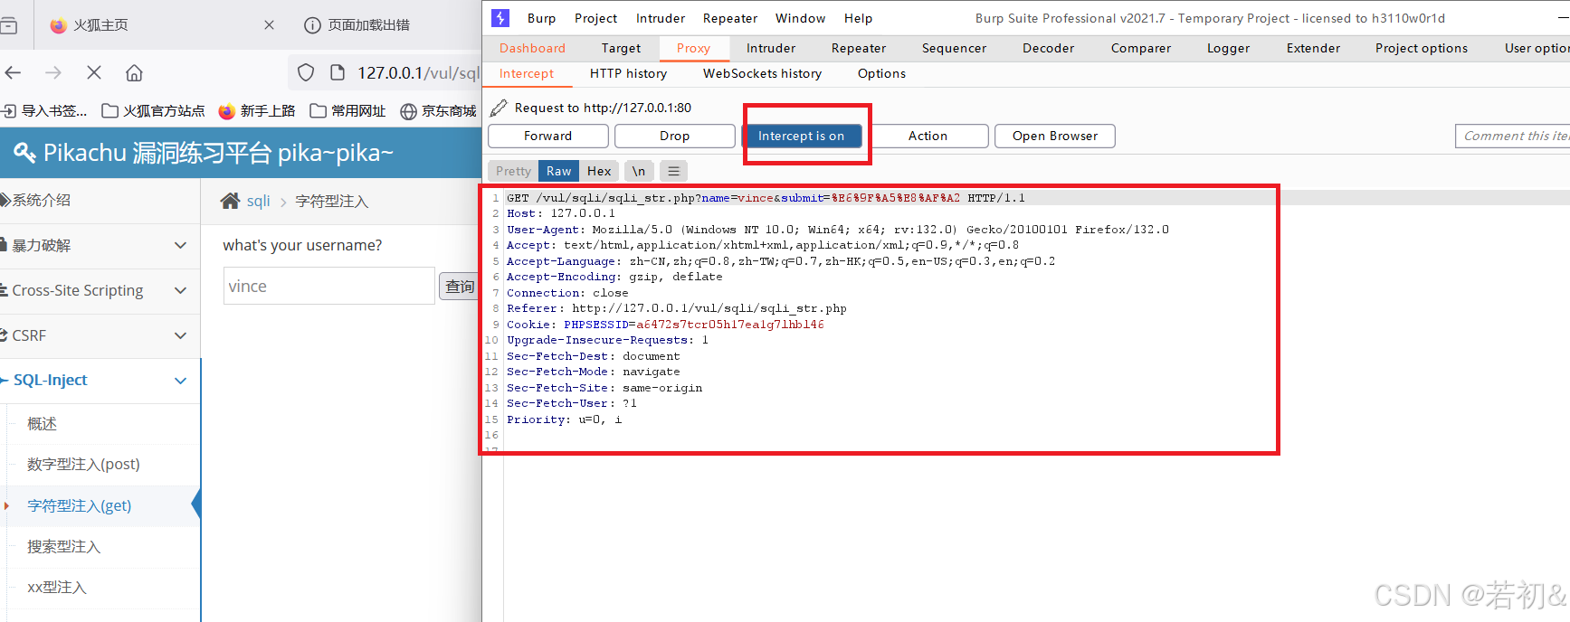Switch to the Comparer tab

pos(1140,48)
